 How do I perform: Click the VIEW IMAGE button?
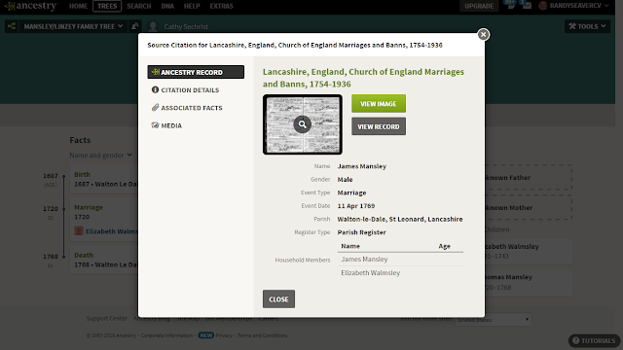tap(379, 104)
